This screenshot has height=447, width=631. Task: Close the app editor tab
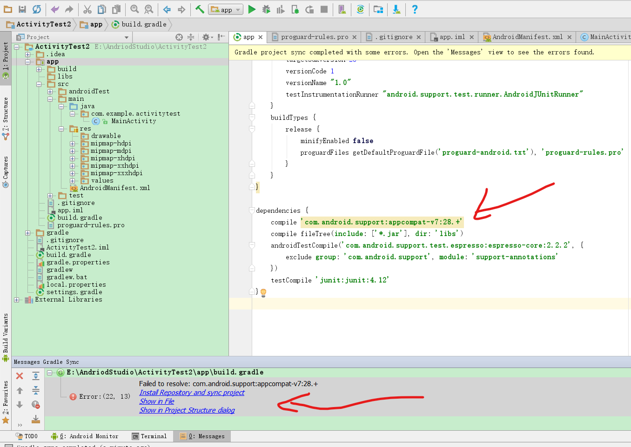coord(261,37)
